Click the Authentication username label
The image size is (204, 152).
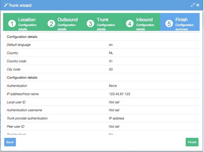point(24,110)
